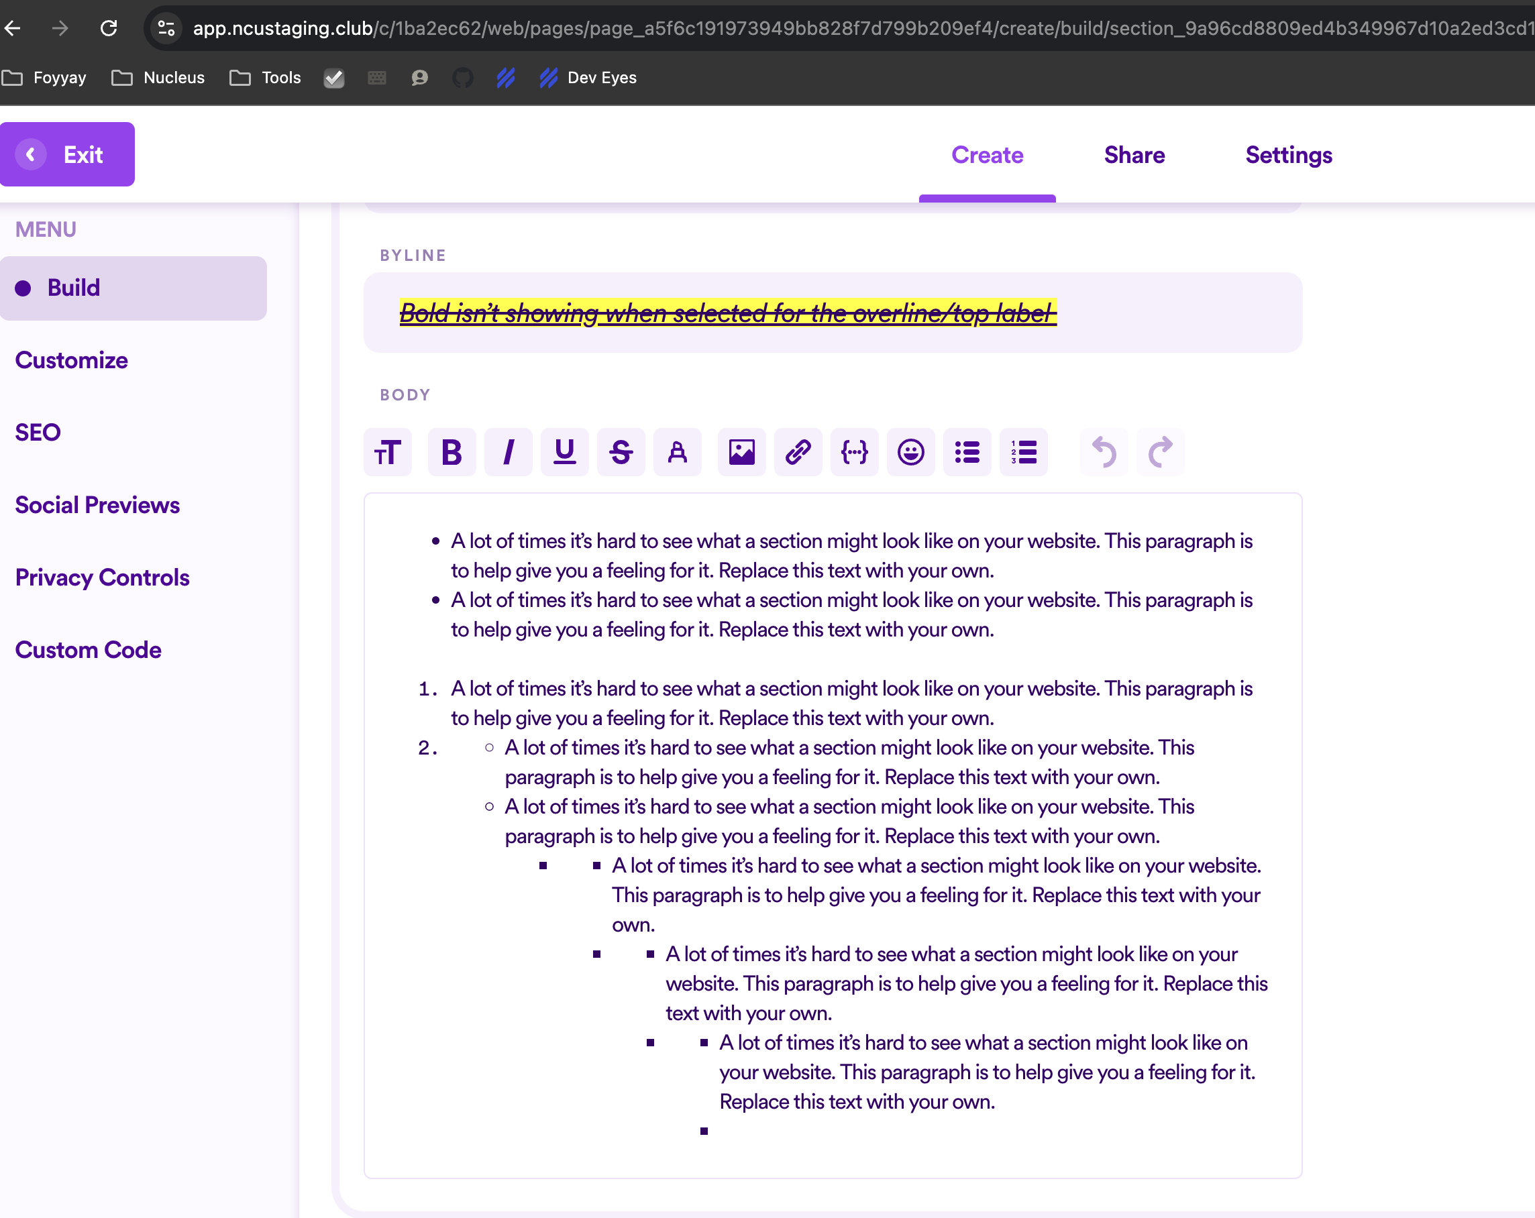
Task: Open the text size tool
Action: click(388, 453)
